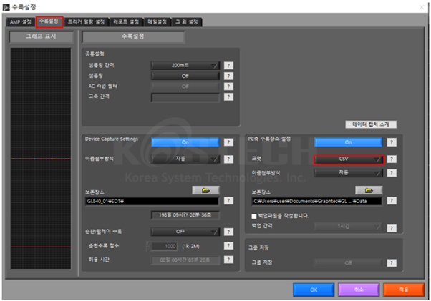Open help for 포맷 CSV setting
Viewport: 431px width, 301px height.
pyautogui.click(x=392, y=159)
